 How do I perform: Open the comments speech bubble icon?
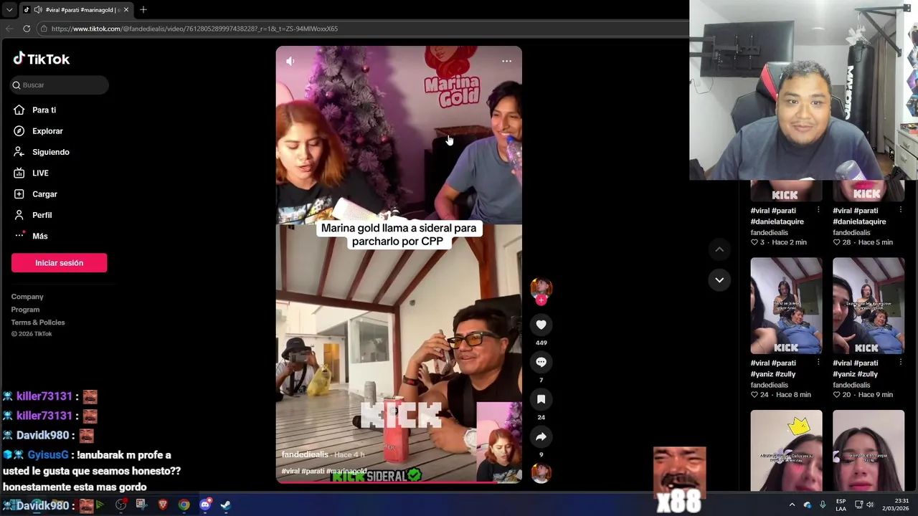point(541,362)
